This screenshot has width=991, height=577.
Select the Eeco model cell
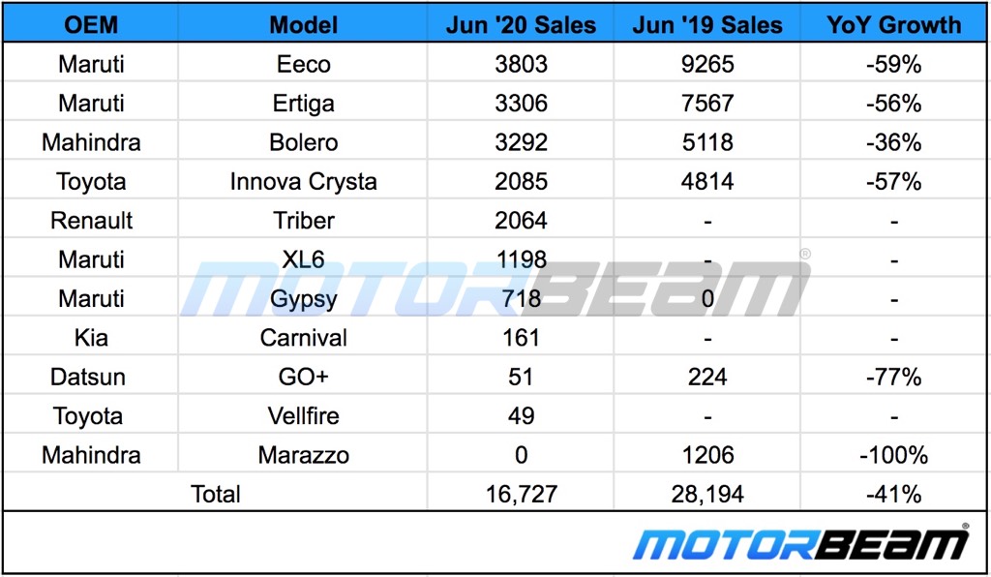pyautogui.click(x=303, y=65)
